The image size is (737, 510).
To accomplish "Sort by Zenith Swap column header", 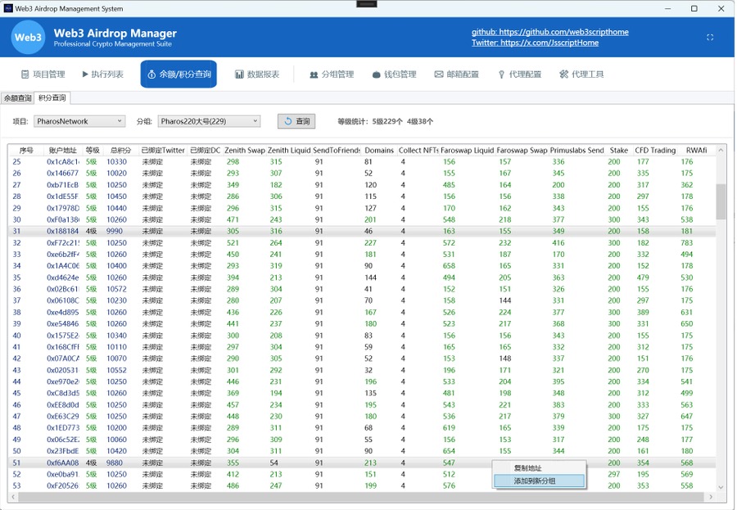I will [x=244, y=151].
